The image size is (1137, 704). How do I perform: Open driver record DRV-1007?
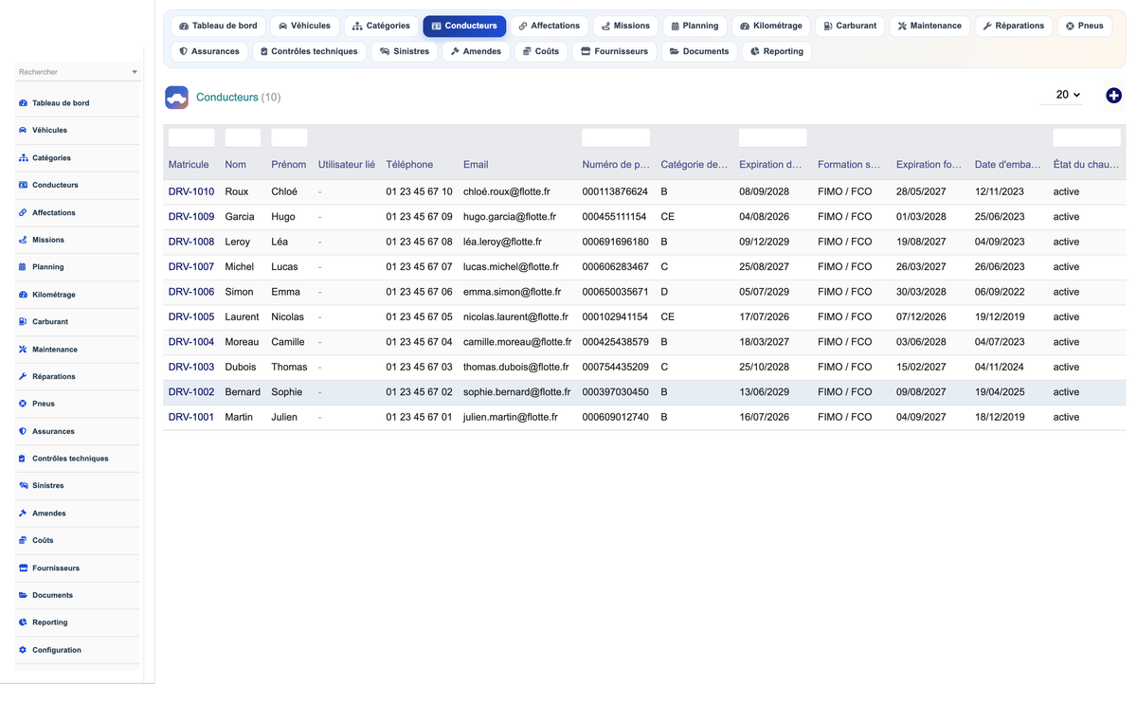(191, 267)
